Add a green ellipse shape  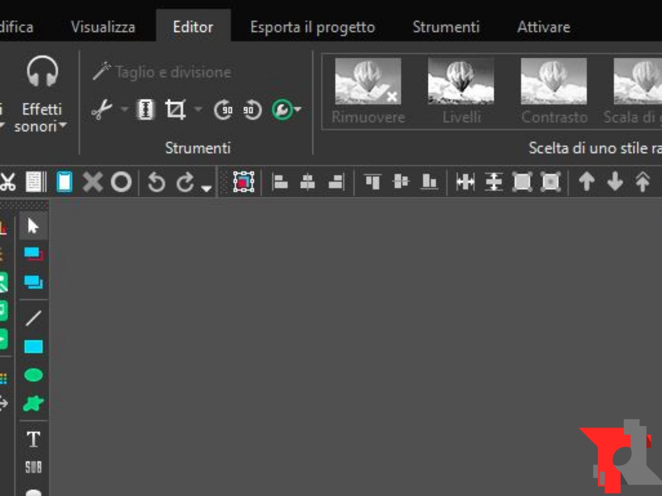[33, 375]
